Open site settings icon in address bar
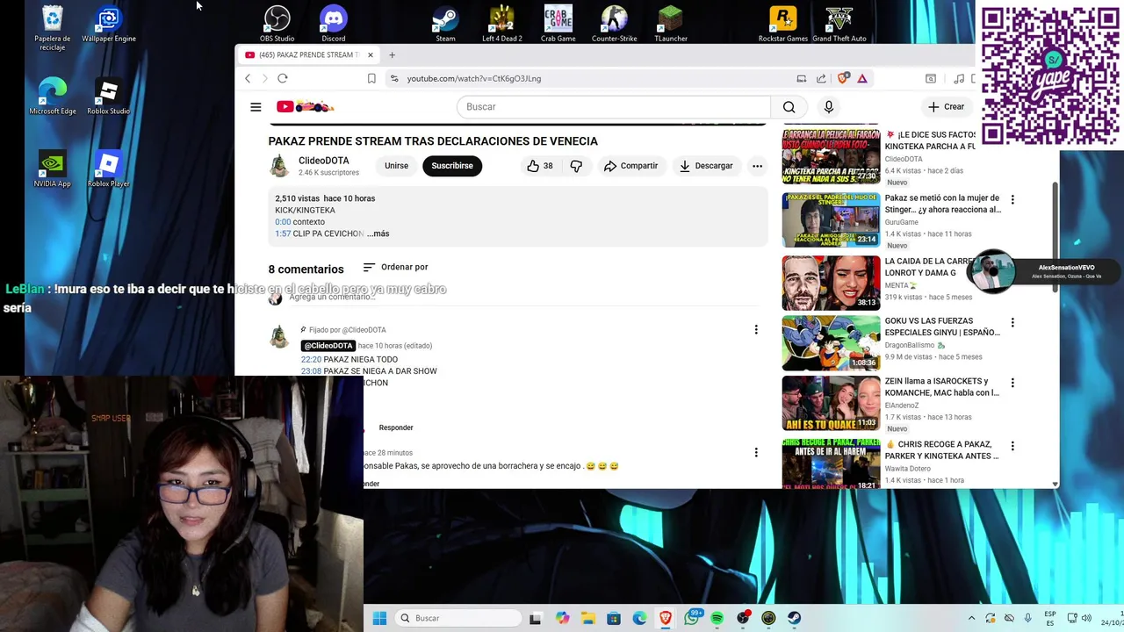1124x632 pixels. click(393, 78)
